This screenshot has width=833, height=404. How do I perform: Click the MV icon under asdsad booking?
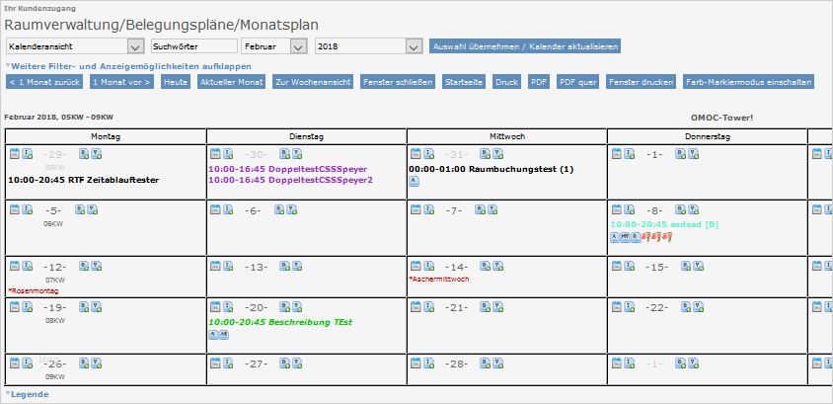click(625, 237)
